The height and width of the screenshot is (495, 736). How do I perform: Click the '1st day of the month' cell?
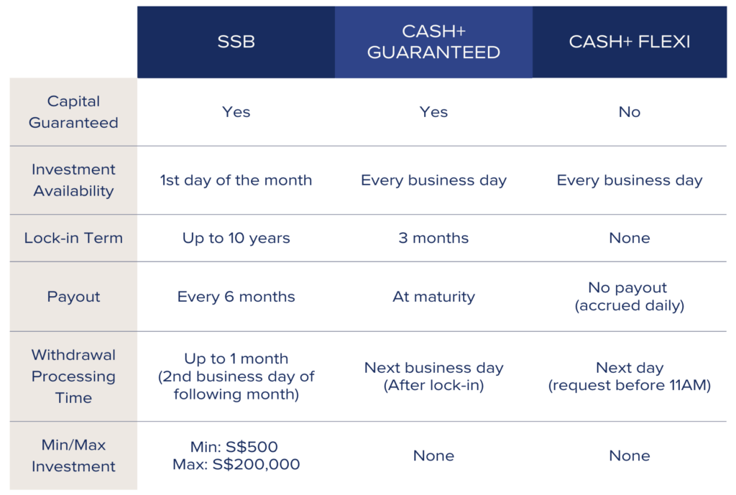[x=236, y=180]
